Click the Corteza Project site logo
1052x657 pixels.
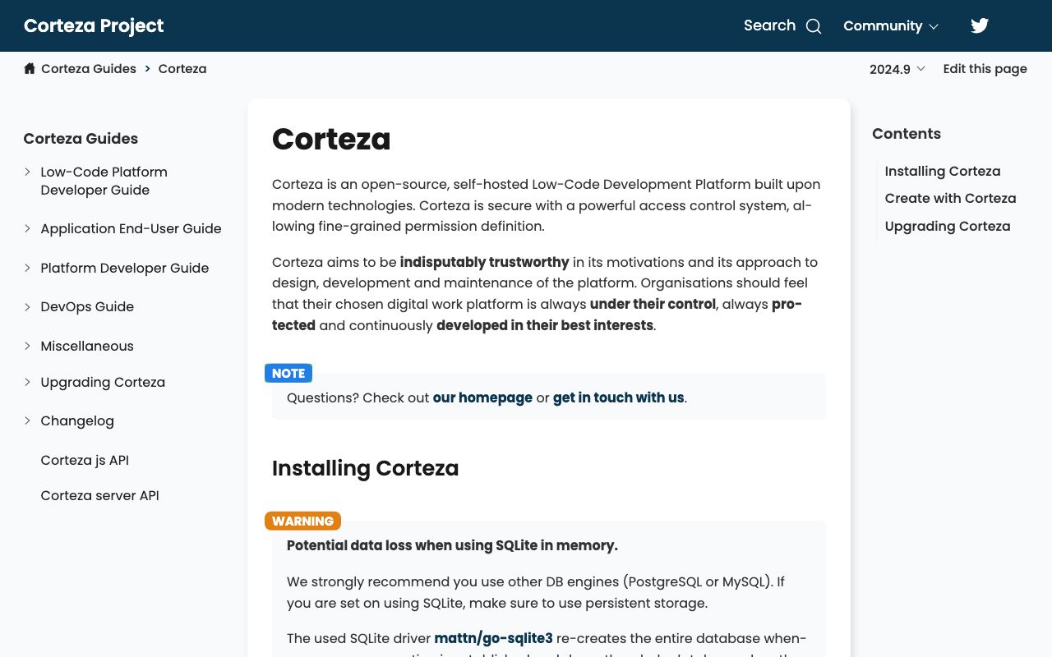pyautogui.click(x=94, y=25)
